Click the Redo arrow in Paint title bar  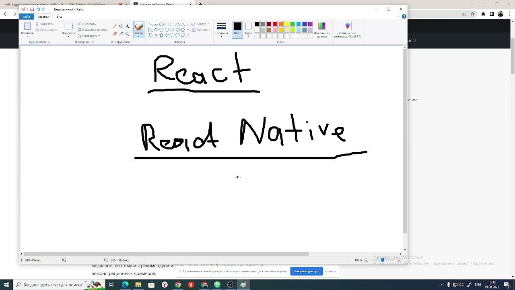click(43, 9)
